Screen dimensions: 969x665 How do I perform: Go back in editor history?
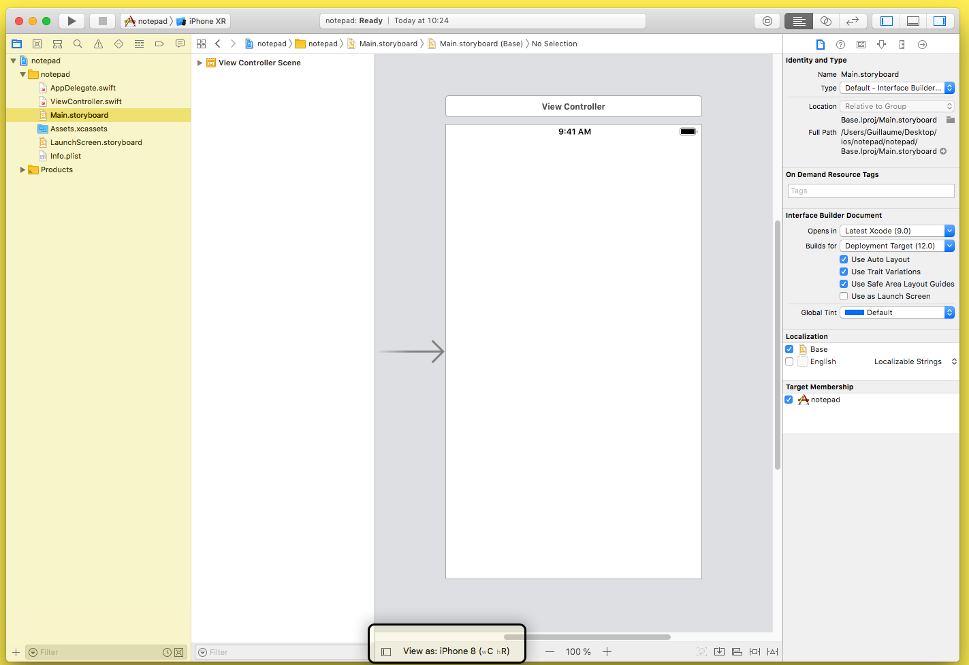[x=218, y=44]
